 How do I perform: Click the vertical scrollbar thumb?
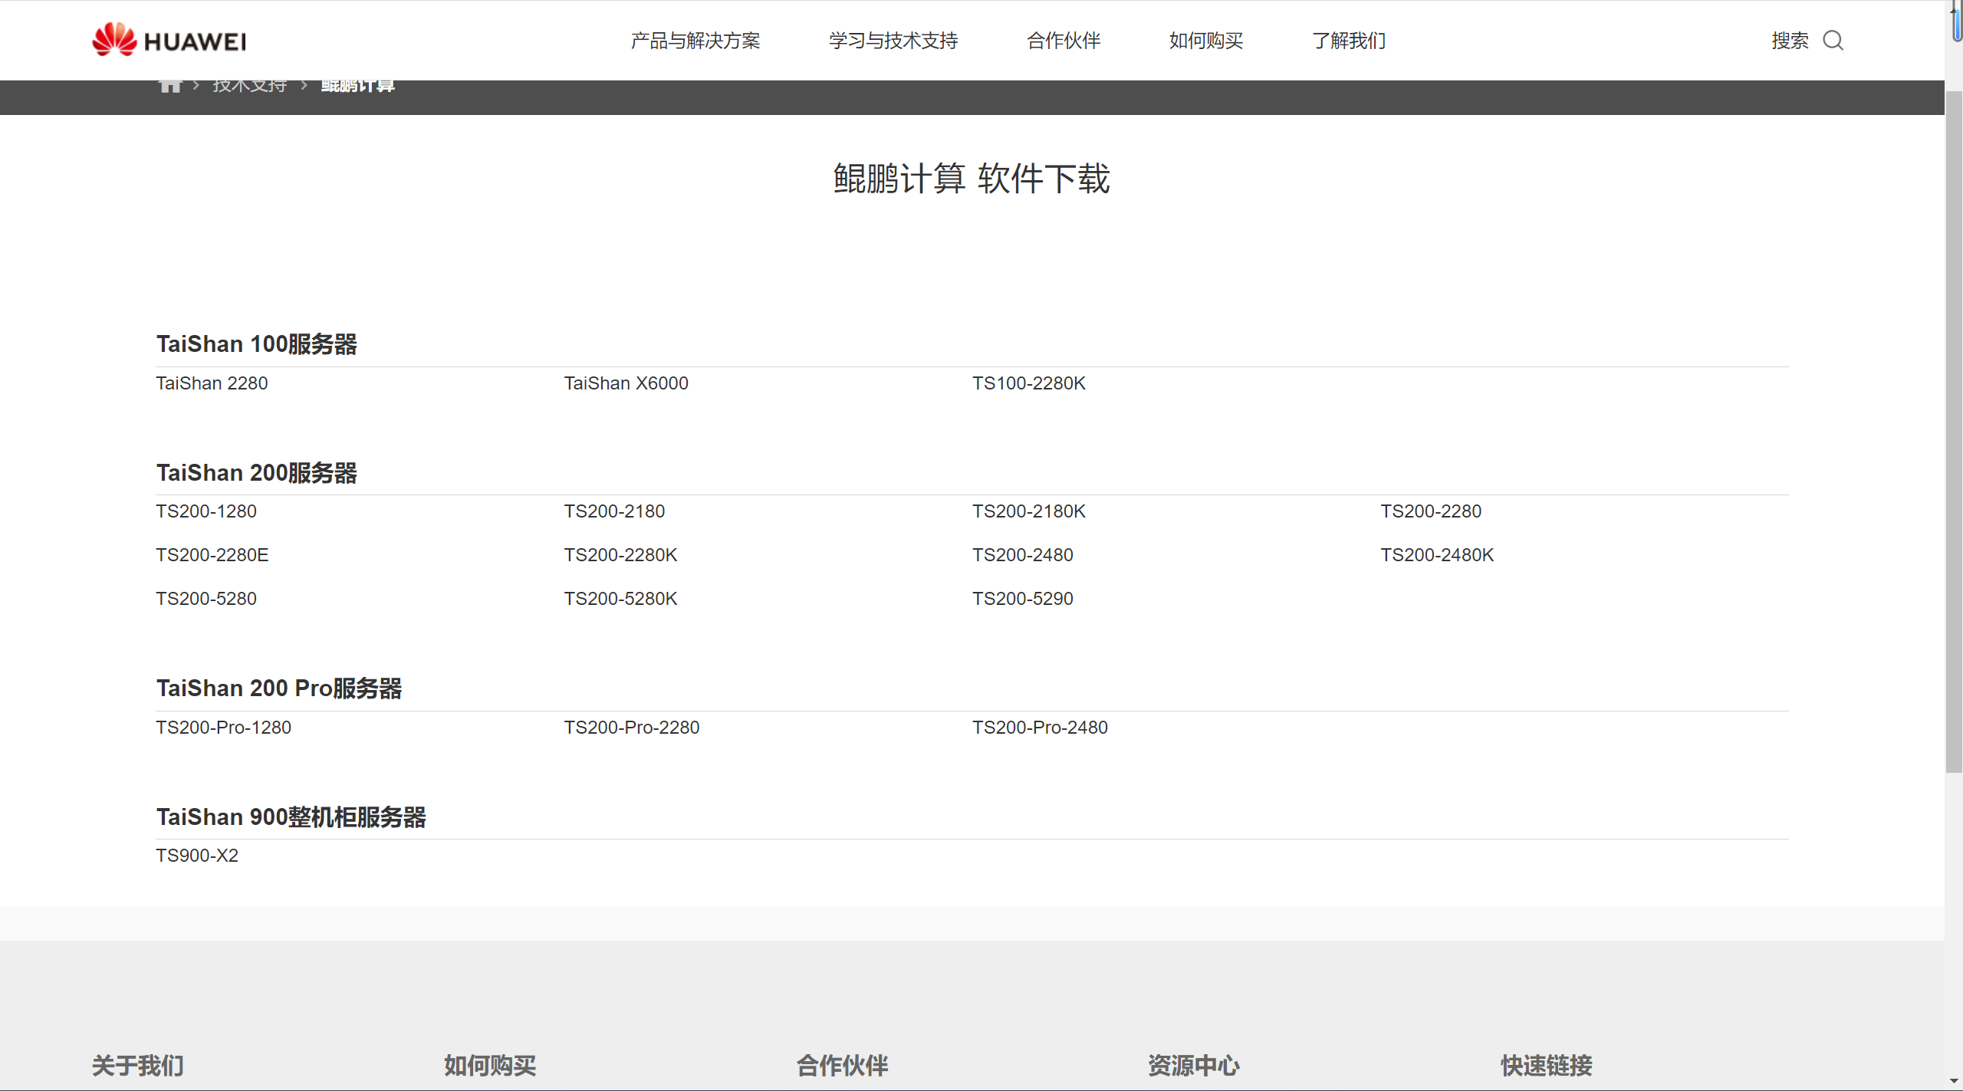[1954, 432]
